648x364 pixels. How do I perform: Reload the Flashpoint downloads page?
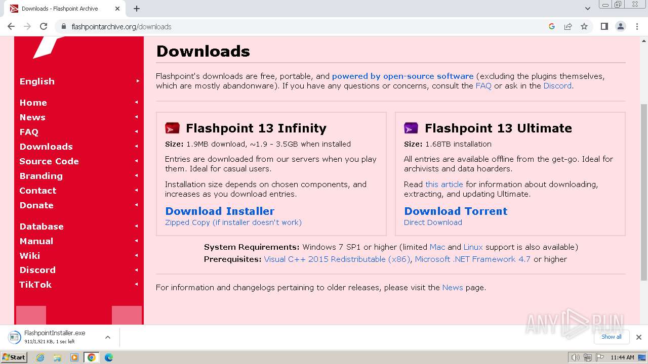(x=44, y=26)
